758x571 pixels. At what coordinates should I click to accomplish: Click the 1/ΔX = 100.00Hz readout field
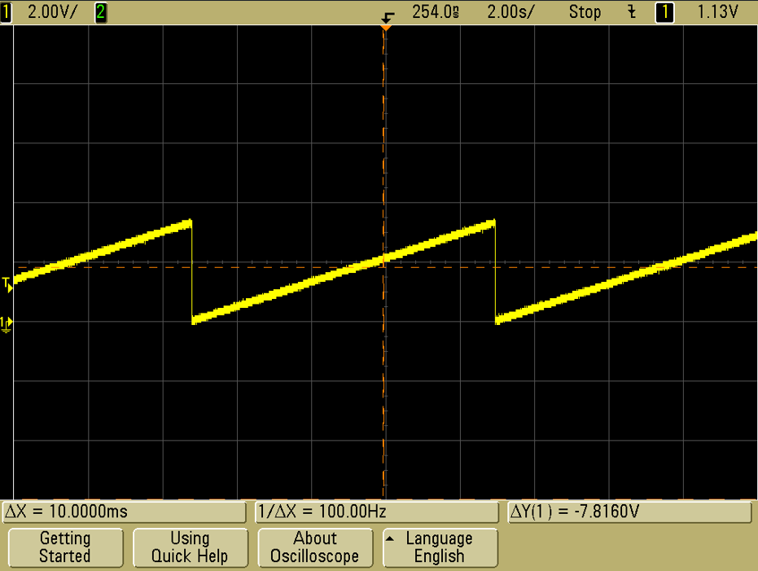376,512
